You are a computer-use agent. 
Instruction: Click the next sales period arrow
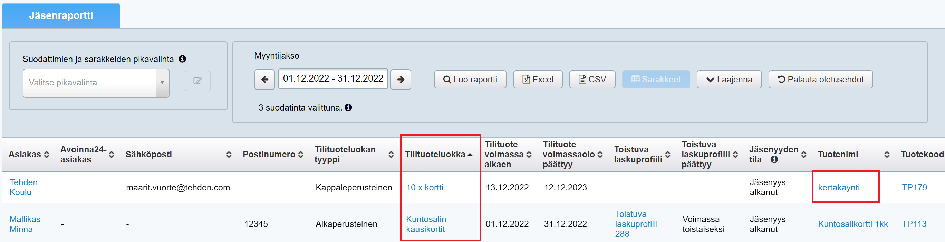coord(401,79)
